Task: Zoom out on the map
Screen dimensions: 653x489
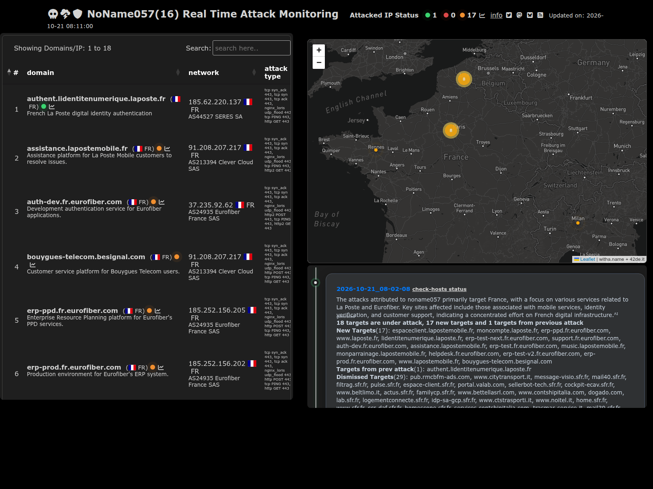Action: [319, 63]
